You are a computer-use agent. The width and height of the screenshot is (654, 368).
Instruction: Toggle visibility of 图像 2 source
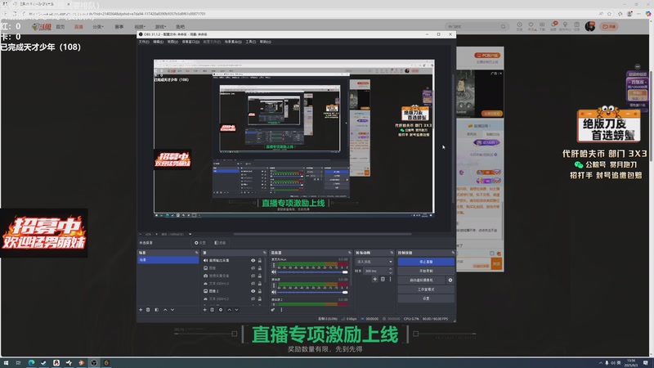(253, 291)
